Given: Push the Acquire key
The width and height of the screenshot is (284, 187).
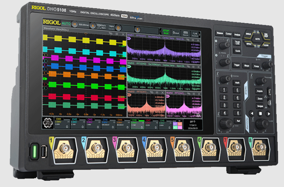Looking at the screenshot, I should (x=259, y=91).
